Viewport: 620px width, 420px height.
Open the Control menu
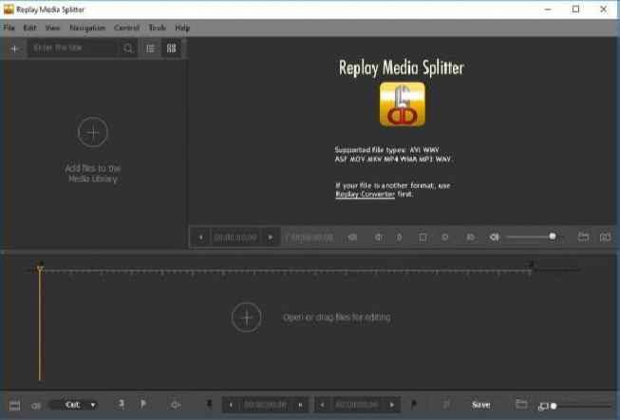pos(126,29)
